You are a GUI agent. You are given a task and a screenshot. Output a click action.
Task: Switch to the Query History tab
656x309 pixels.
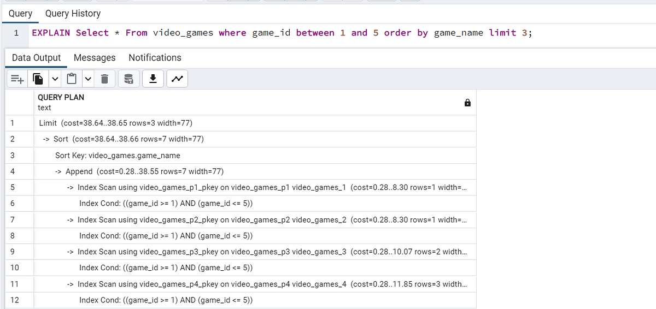pos(73,13)
